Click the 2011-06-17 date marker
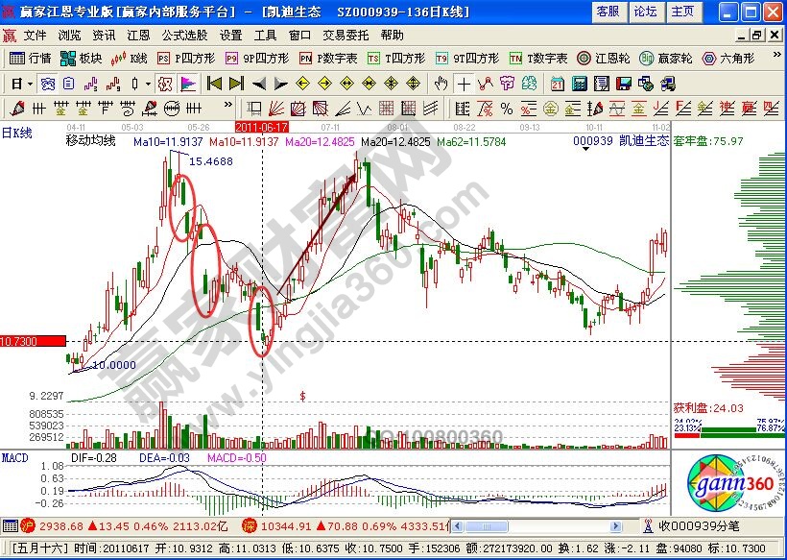Viewport: 787px width, 560px height. 262,126
